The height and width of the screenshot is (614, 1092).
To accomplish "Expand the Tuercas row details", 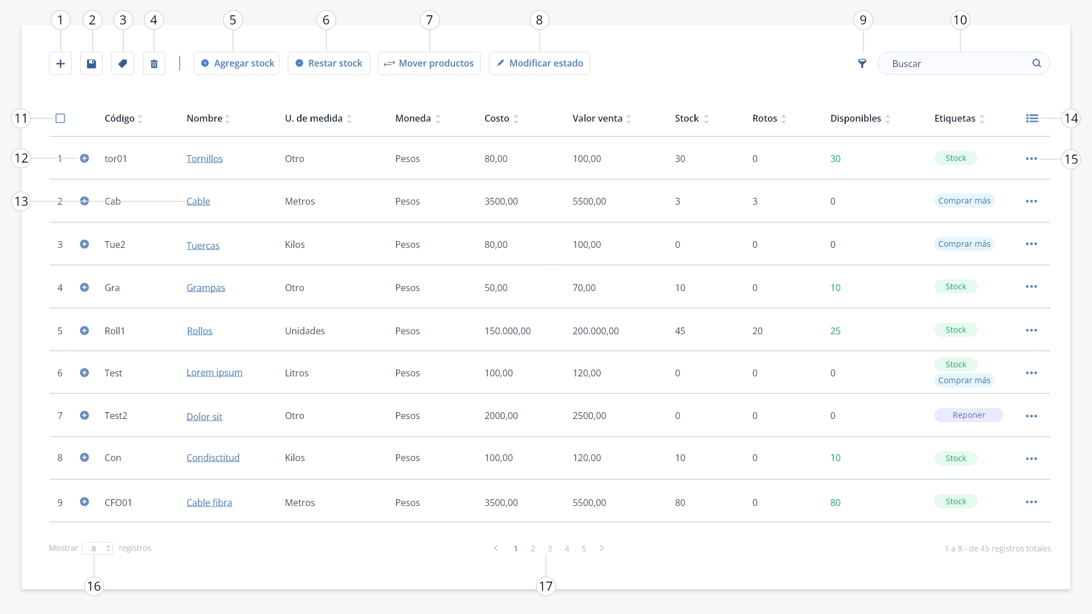I will [84, 244].
